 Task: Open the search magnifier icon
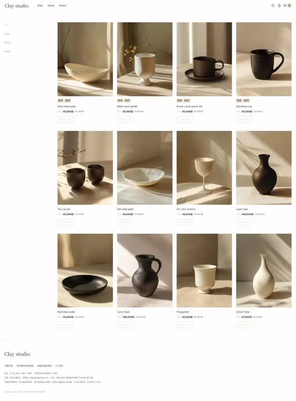tap(273, 5)
